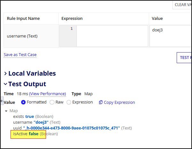Click the Clear Values button
The height and width of the screenshot is (149, 192).
coord(182,5)
